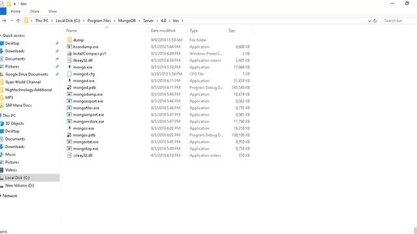Open the View ribbon tab

53,12
